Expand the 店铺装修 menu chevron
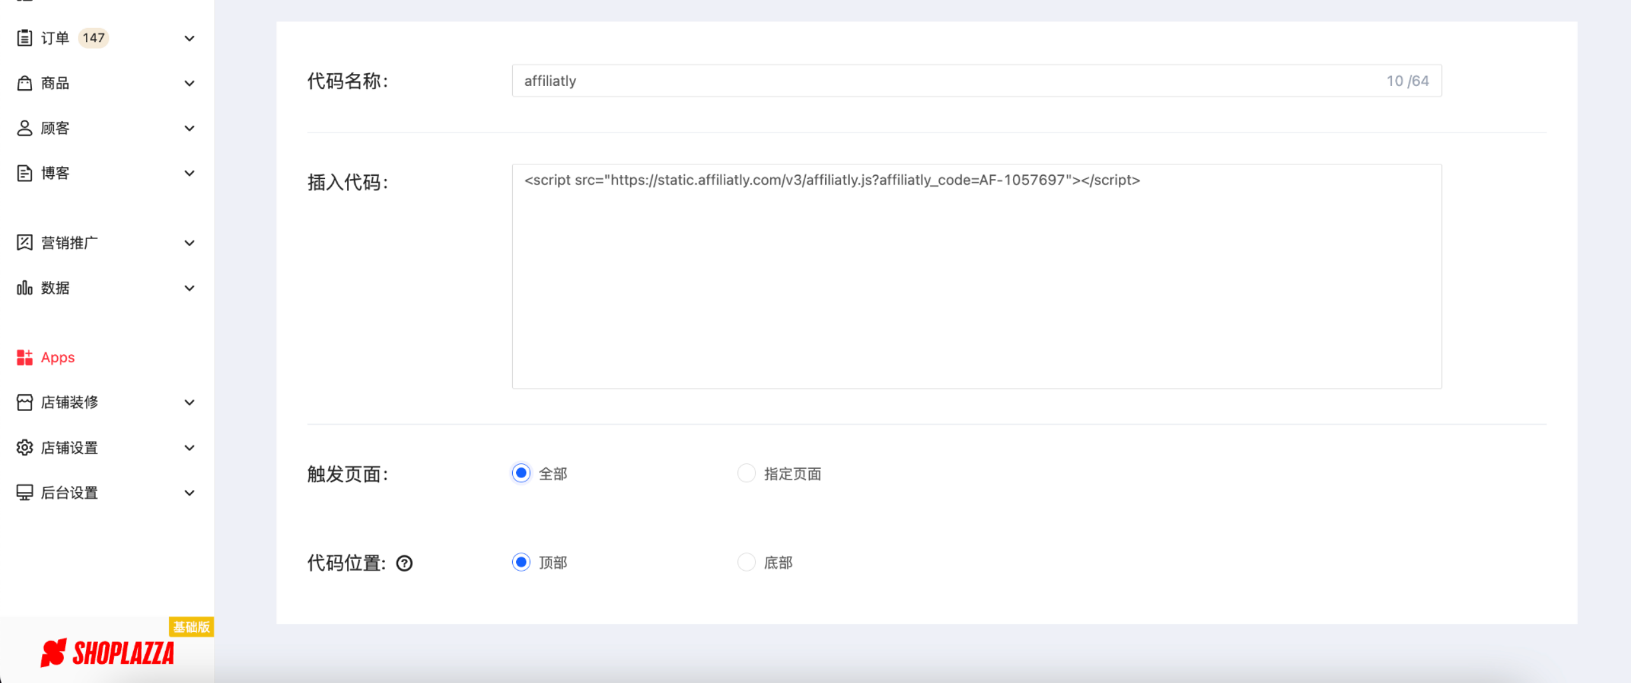The width and height of the screenshot is (1631, 683). 189,403
